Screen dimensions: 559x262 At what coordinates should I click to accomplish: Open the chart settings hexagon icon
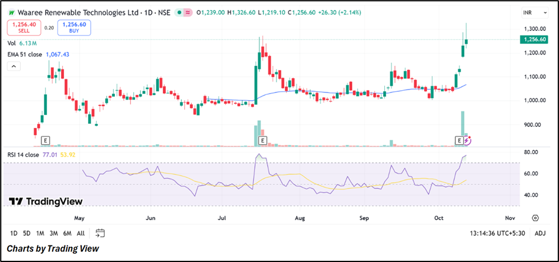[535, 218]
